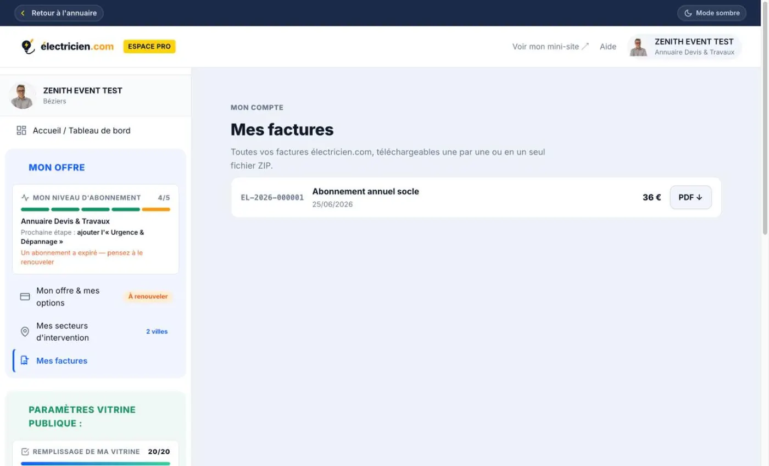Click the expired subscription warning text
This screenshot has width=769, height=466.
82,257
